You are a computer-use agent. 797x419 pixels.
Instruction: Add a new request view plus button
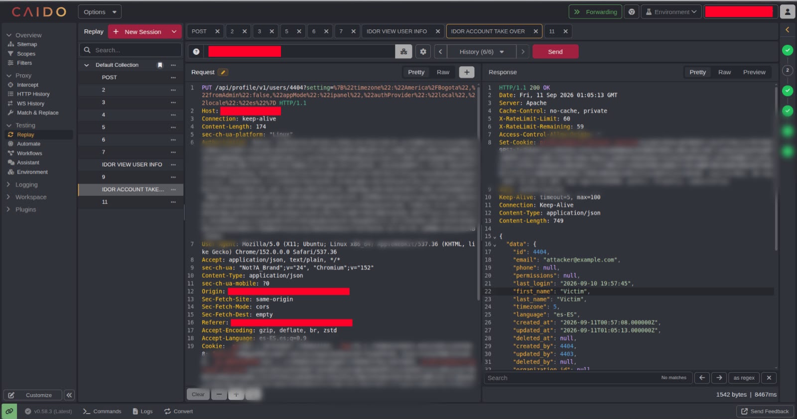click(x=467, y=72)
